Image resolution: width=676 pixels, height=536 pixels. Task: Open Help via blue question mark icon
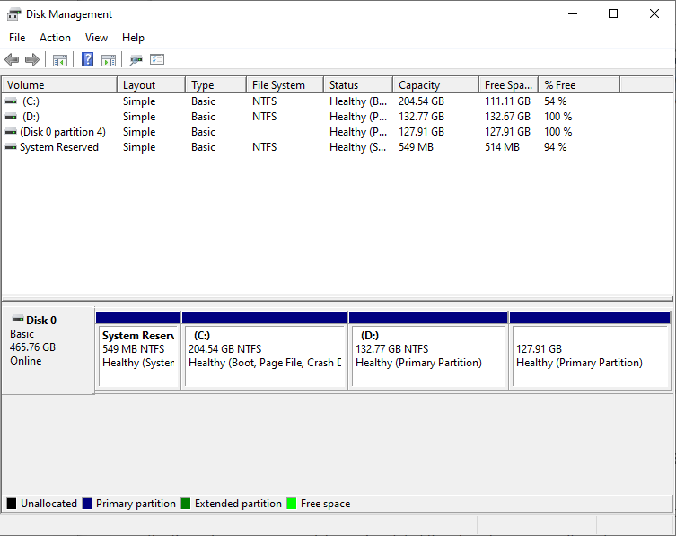(x=87, y=60)
